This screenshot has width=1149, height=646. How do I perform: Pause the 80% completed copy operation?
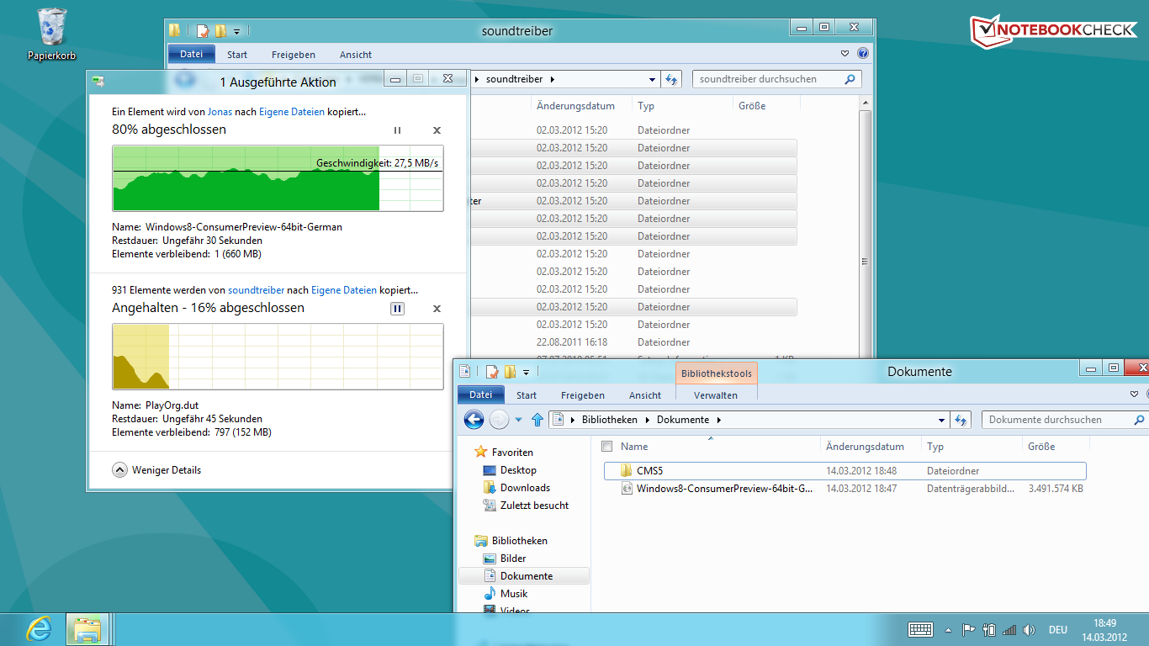pos(398,130)
